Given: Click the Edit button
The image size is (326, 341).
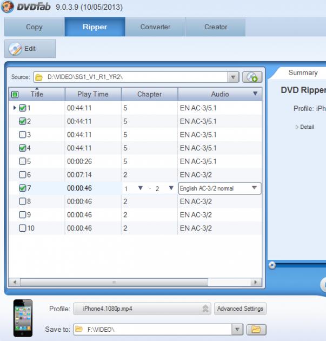Looking at the screenshot, I should pyautogui.click(x=30, y=49).
